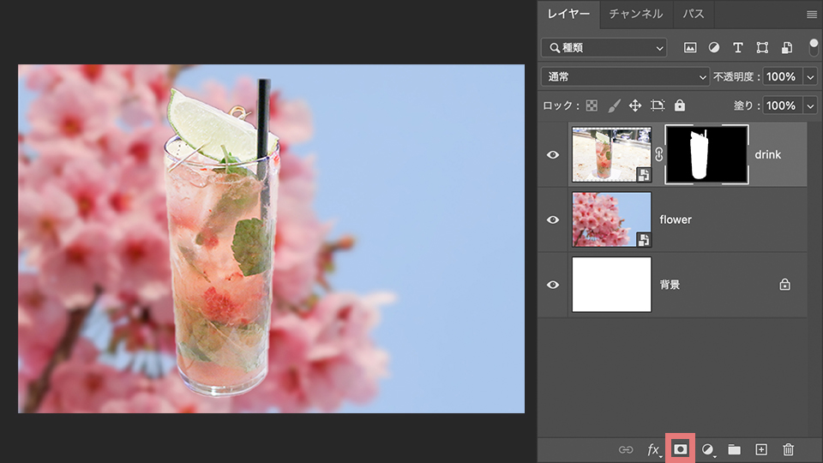Screen dimensions: 823x463
Task: Click the drink layer name
Action: point(768,155)
